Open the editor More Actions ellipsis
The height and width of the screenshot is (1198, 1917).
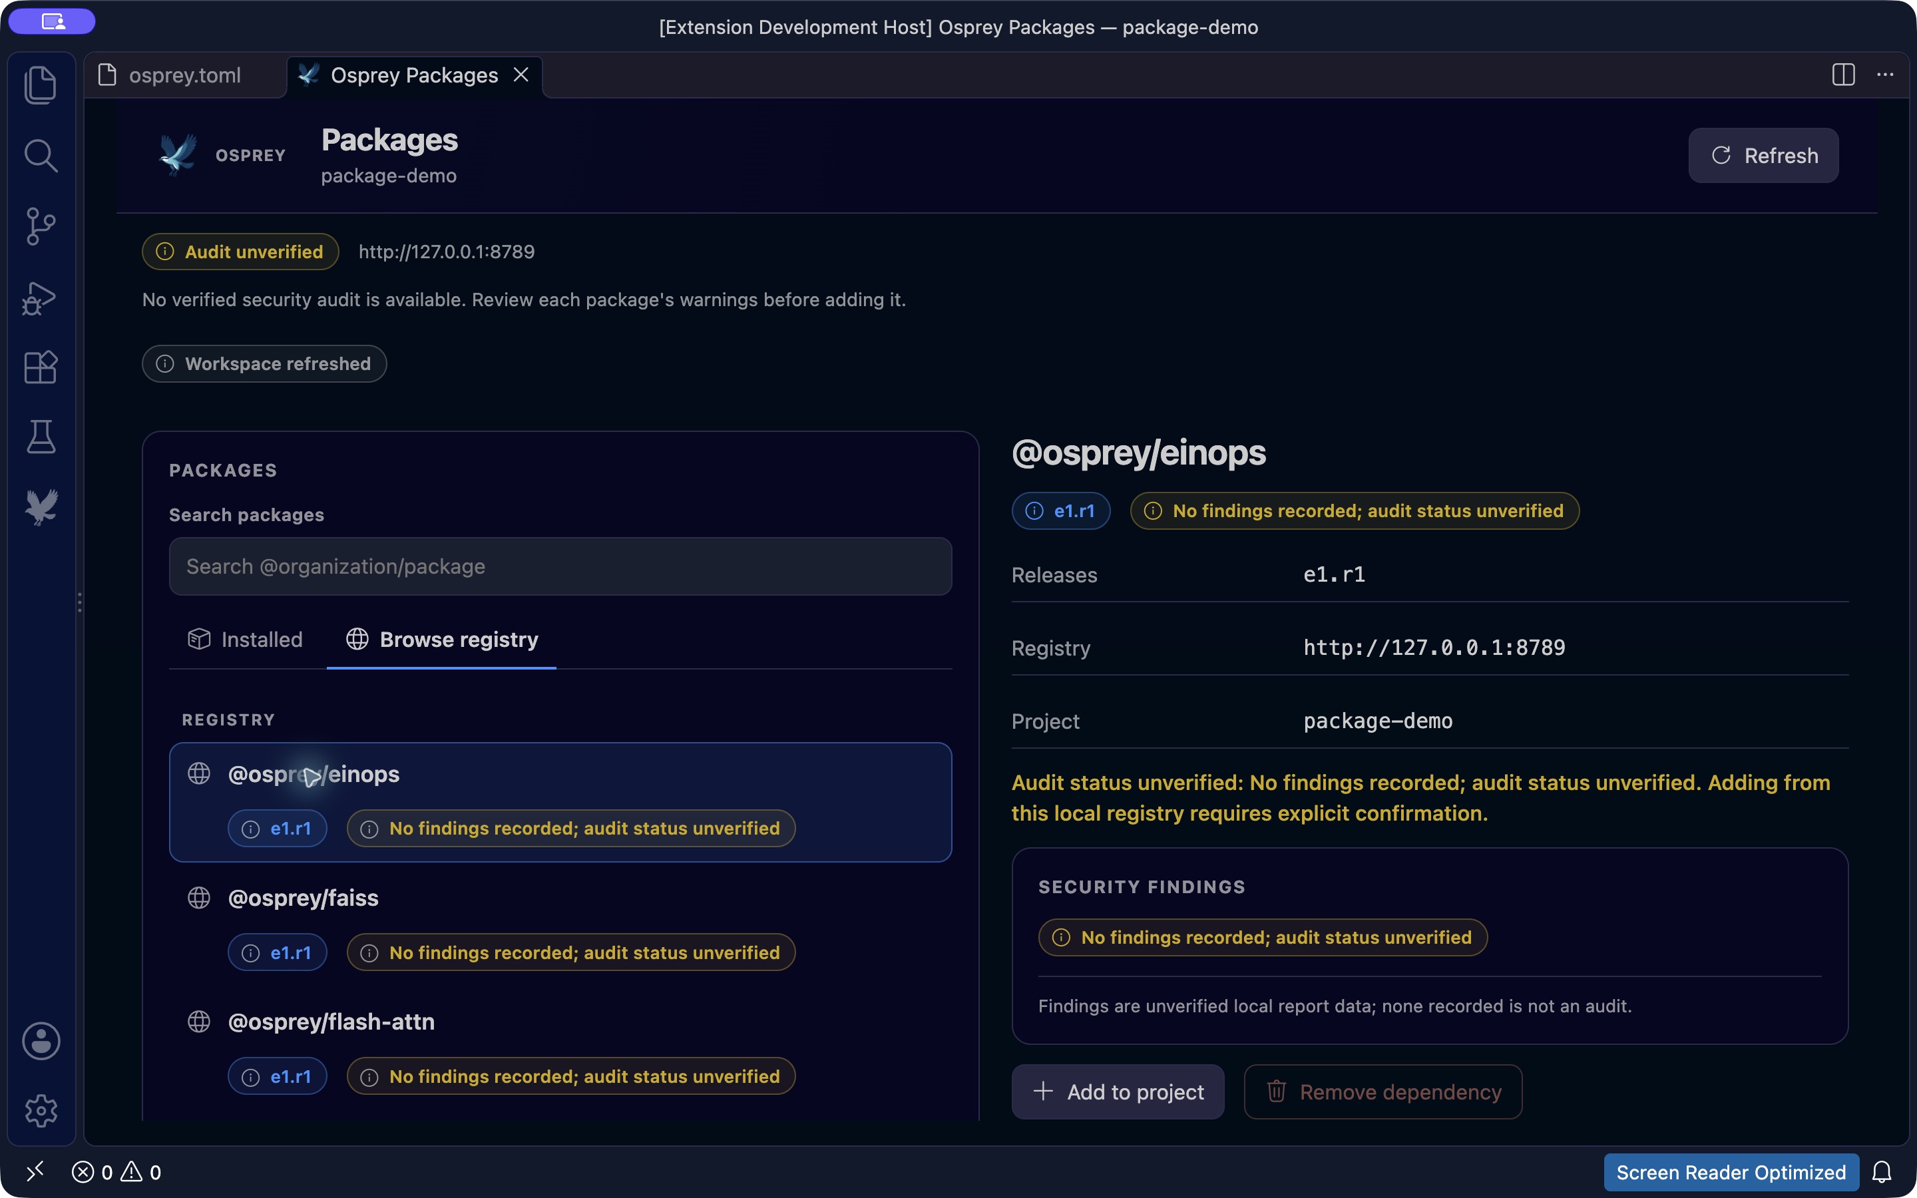[1885, 75]
